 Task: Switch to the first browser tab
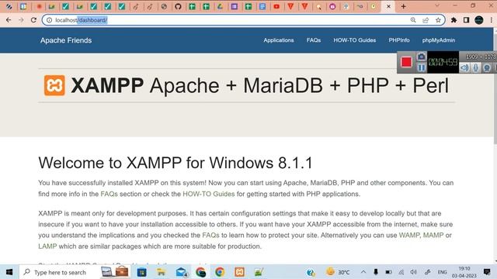(x=9, y=6)
